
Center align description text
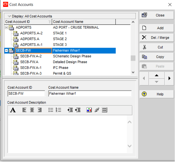32,110
